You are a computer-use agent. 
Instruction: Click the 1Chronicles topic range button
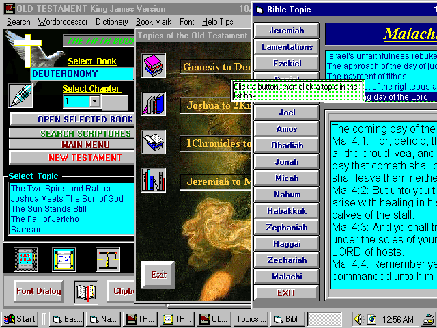215,143
